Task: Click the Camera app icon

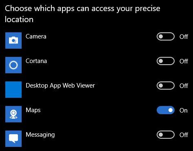Action: (13, 41)
